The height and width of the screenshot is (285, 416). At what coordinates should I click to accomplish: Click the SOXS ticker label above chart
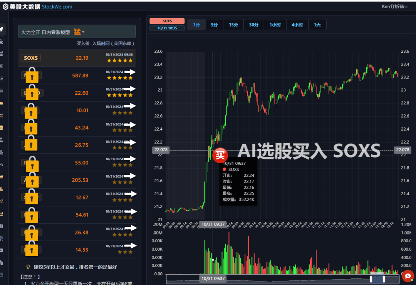tap(167, 21)
